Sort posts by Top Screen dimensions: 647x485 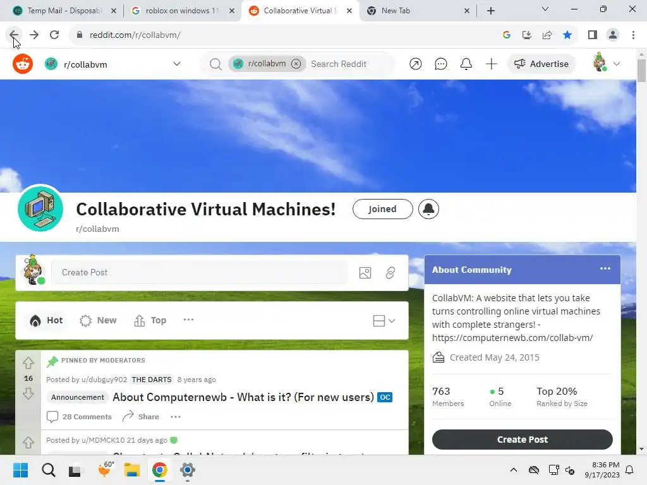click(150, 320)
